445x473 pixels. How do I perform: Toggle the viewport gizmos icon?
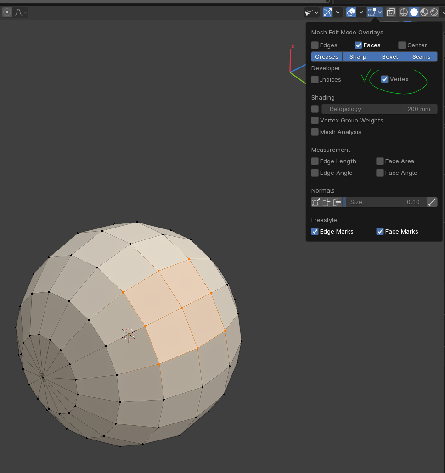tap(327, 12)
